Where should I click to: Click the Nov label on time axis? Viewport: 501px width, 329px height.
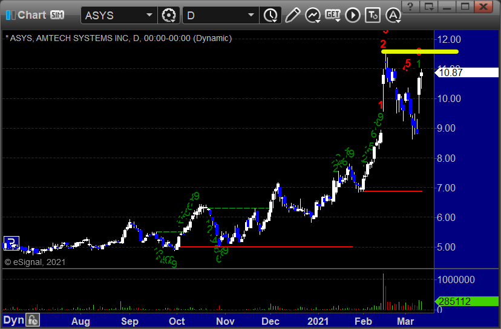[225, 321]
